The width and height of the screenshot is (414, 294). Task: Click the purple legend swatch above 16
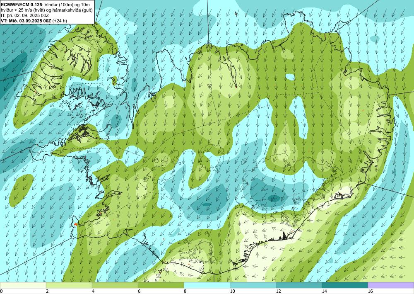[x=391, y=285]
